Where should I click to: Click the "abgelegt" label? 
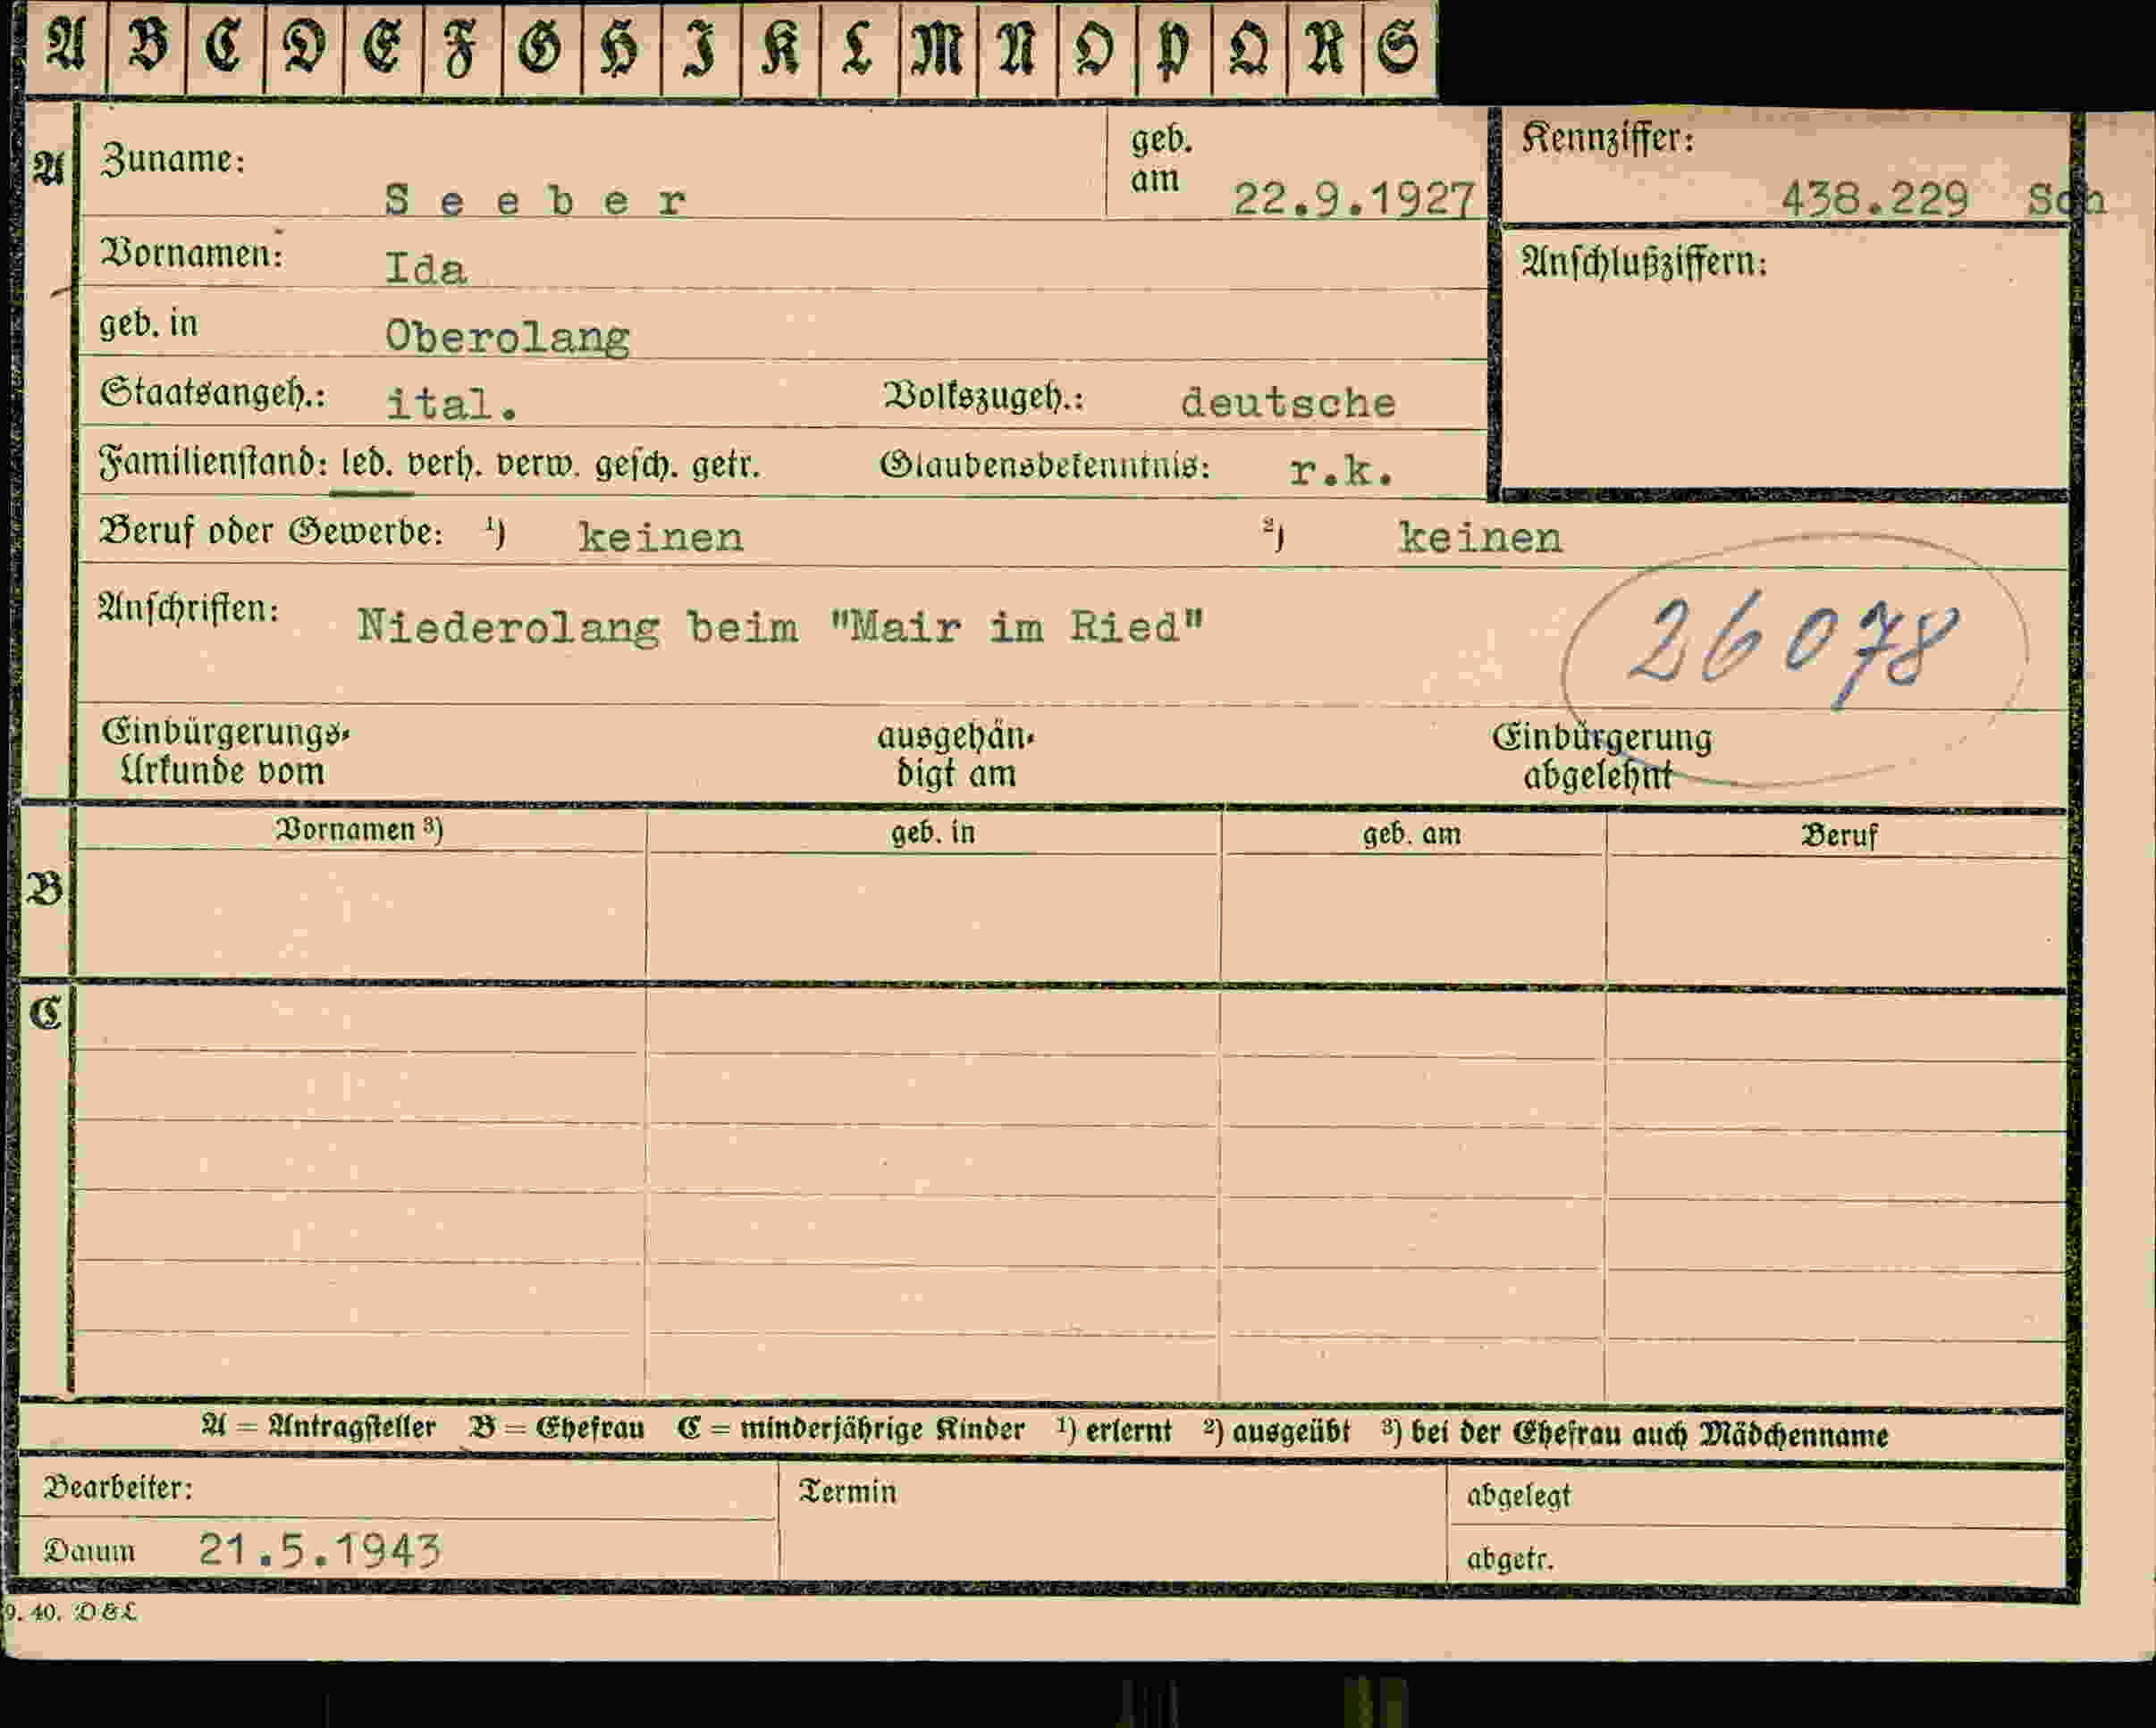1518,1497
